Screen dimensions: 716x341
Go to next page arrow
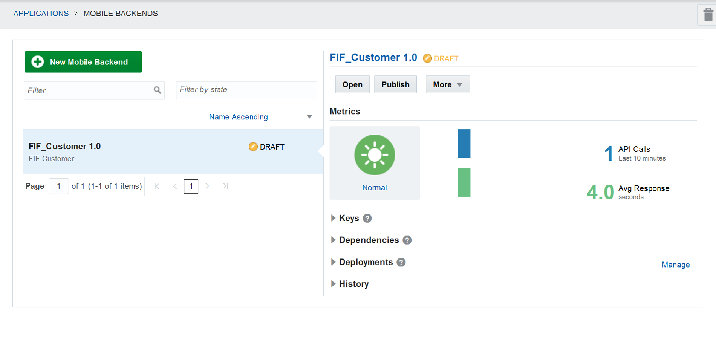coord(207,186)
